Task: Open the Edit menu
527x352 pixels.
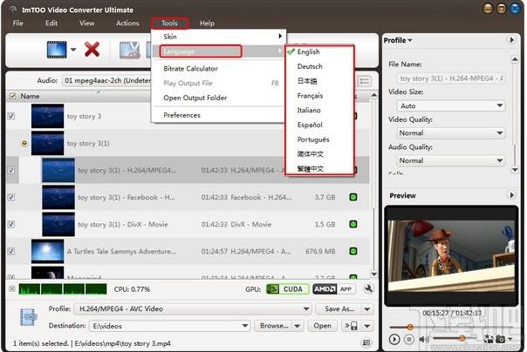Action: 51,24
